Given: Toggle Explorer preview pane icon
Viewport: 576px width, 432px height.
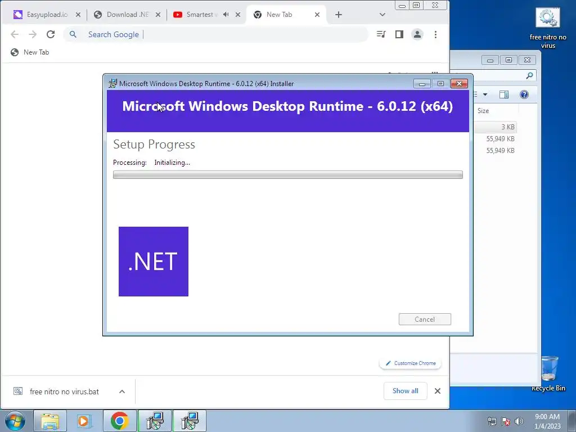Looking at the screenshot, I should click(x=504, y=94).
